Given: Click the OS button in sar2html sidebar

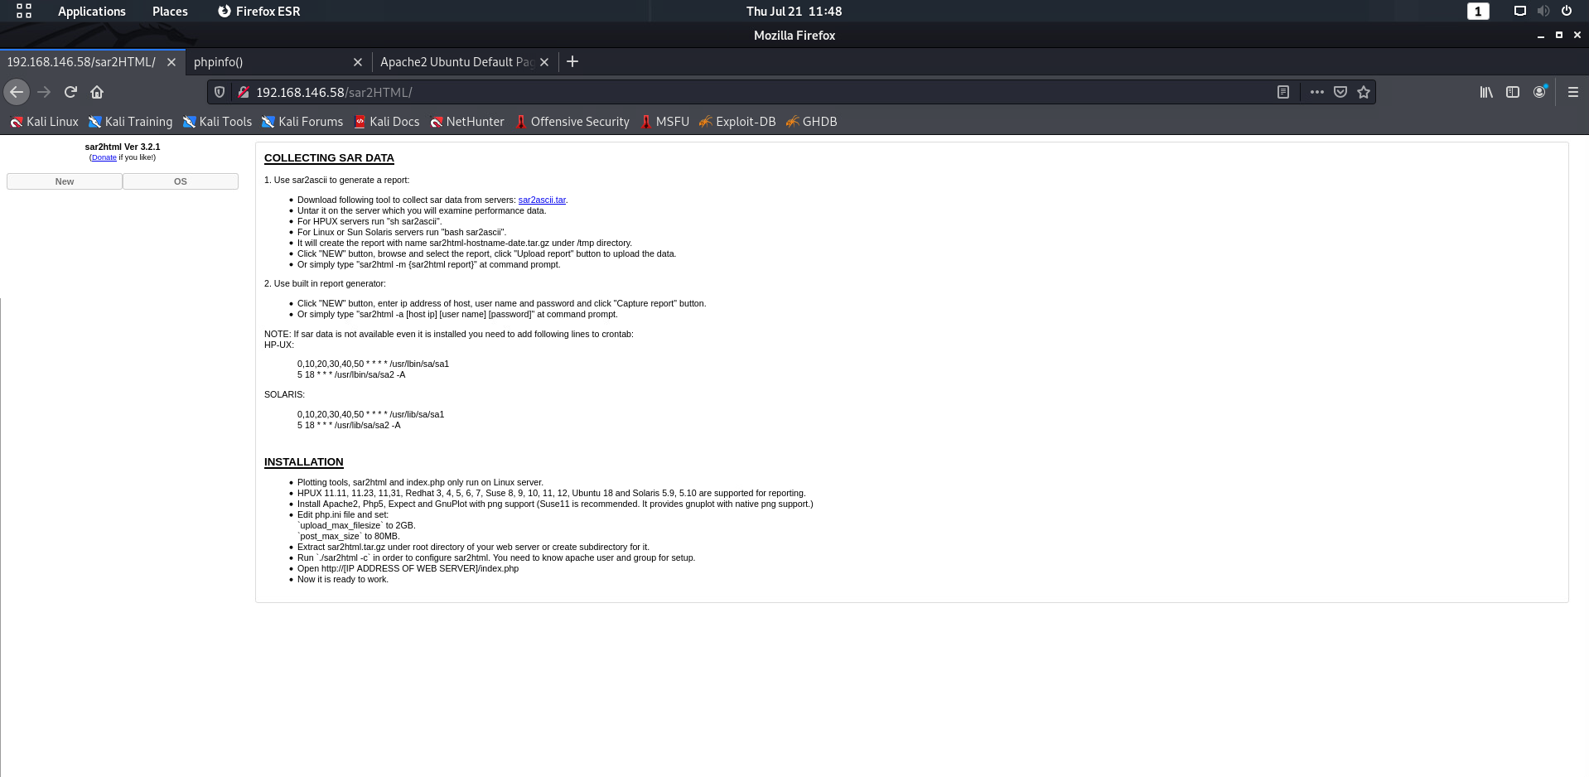Looking at the screenshot, I should pos(181,181).
